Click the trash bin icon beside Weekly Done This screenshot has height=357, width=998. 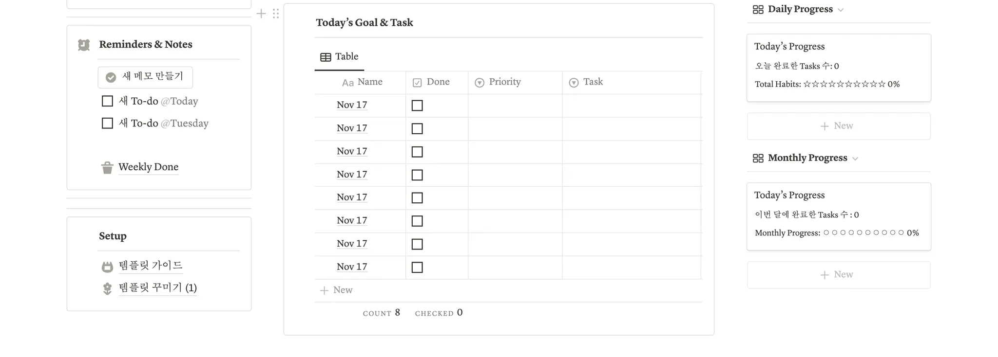(x=107, y=168)
